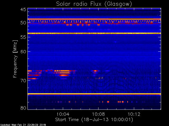The height and width of the screenshot is (126, 169).
Task: Click the "Start Time (18-Jul-13 10:00:01)" label
Action: 94,120
